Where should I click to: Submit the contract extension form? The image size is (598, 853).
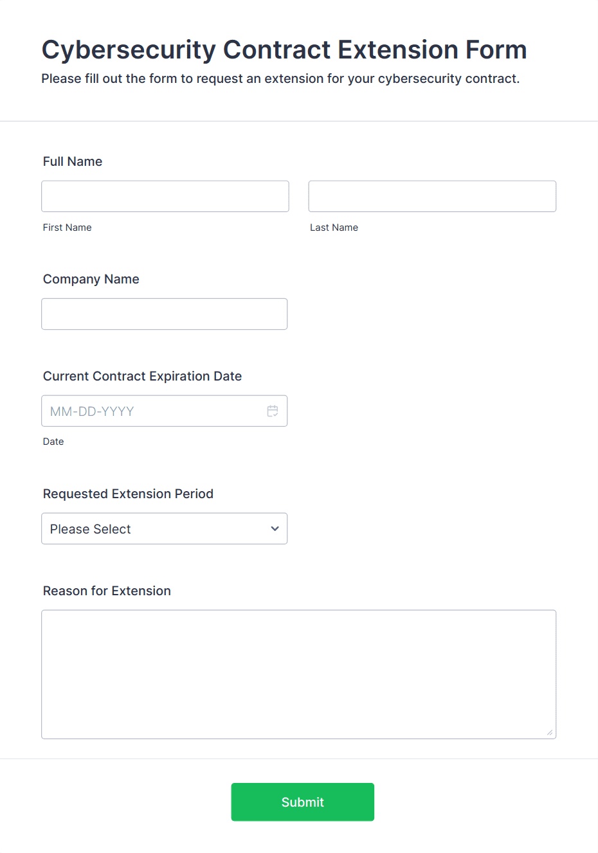pos(302,802)
